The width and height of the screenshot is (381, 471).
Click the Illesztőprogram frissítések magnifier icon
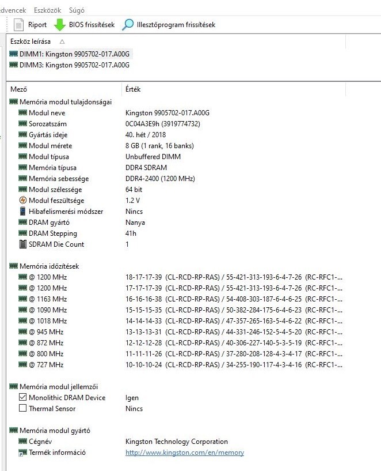pyautogui.click(x=128, y=25)
